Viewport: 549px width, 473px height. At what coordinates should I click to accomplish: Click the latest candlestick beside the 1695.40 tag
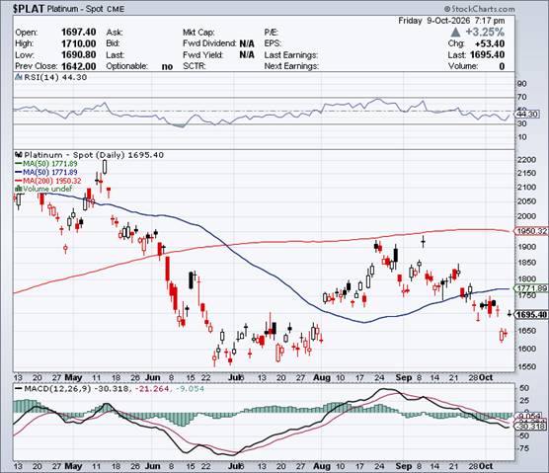(510, 313)
